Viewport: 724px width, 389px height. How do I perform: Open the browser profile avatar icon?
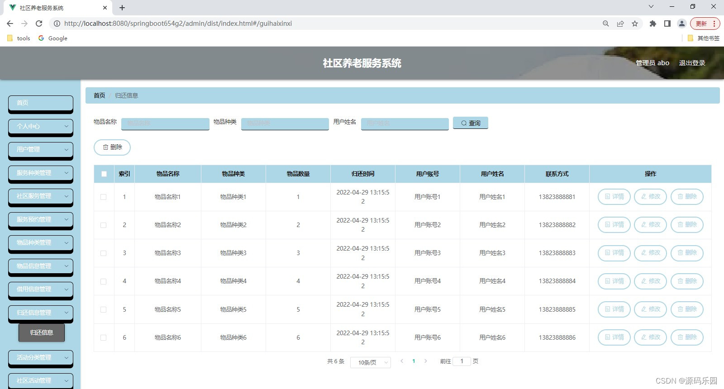pyautogui.click(x=681, y=24)
